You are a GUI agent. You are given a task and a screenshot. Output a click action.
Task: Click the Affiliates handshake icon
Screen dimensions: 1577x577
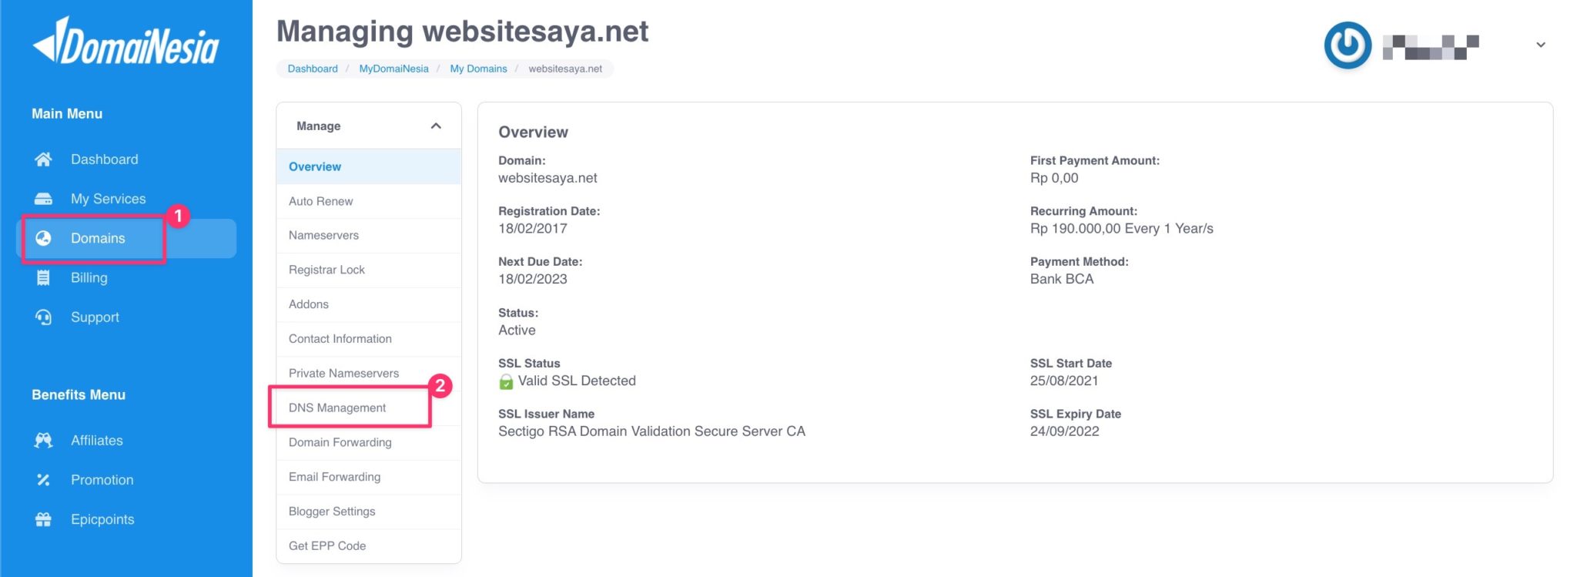44,441
